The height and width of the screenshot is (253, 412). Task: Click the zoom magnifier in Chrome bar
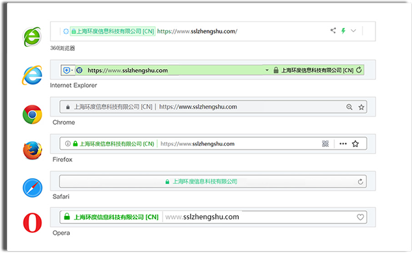(x=350, y=107)
